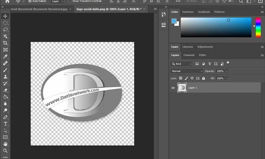
Task: Toggle lock all padlock icon
Action: point(204,78)
